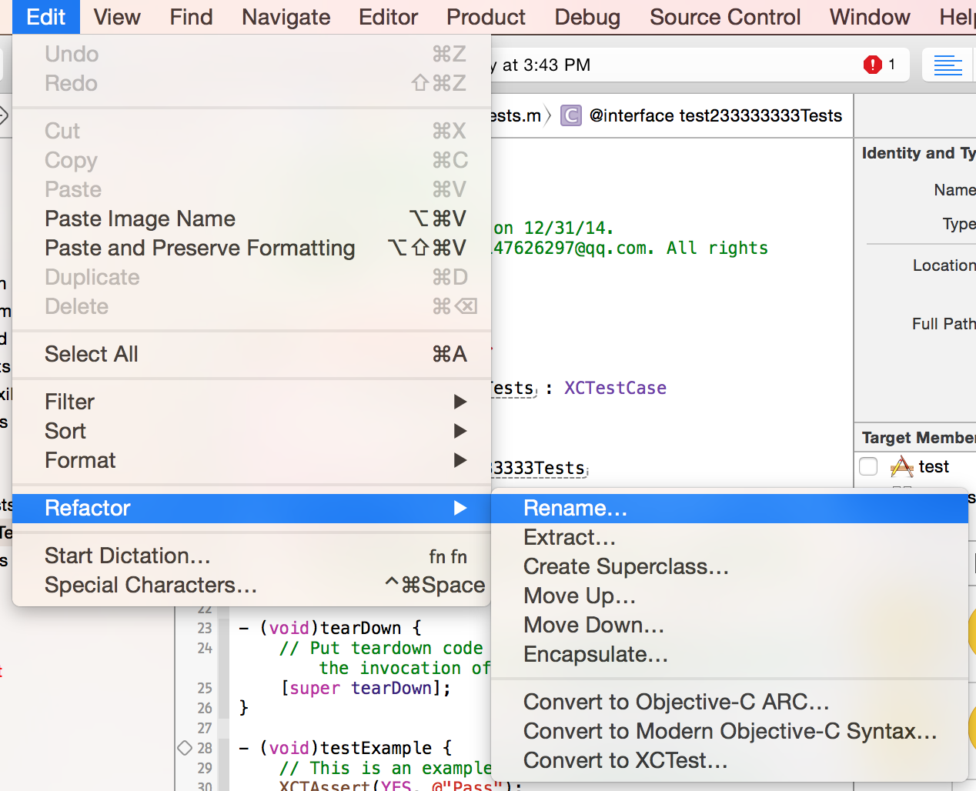Click the class C icon in jump bar
The height and width of the screenshot is (791, 976).
[x=570, y=115]
